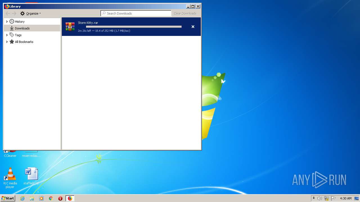
Task: Click the Show desktop button
Action: [357, 198]
